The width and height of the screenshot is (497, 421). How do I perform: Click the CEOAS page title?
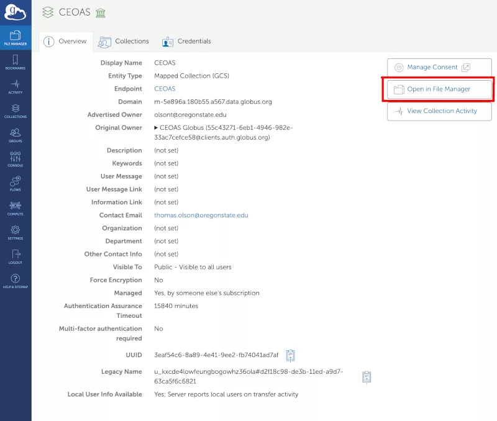click(x=75, y=12)
